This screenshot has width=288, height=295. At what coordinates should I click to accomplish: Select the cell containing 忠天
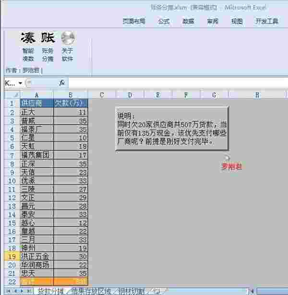point(36,273)
